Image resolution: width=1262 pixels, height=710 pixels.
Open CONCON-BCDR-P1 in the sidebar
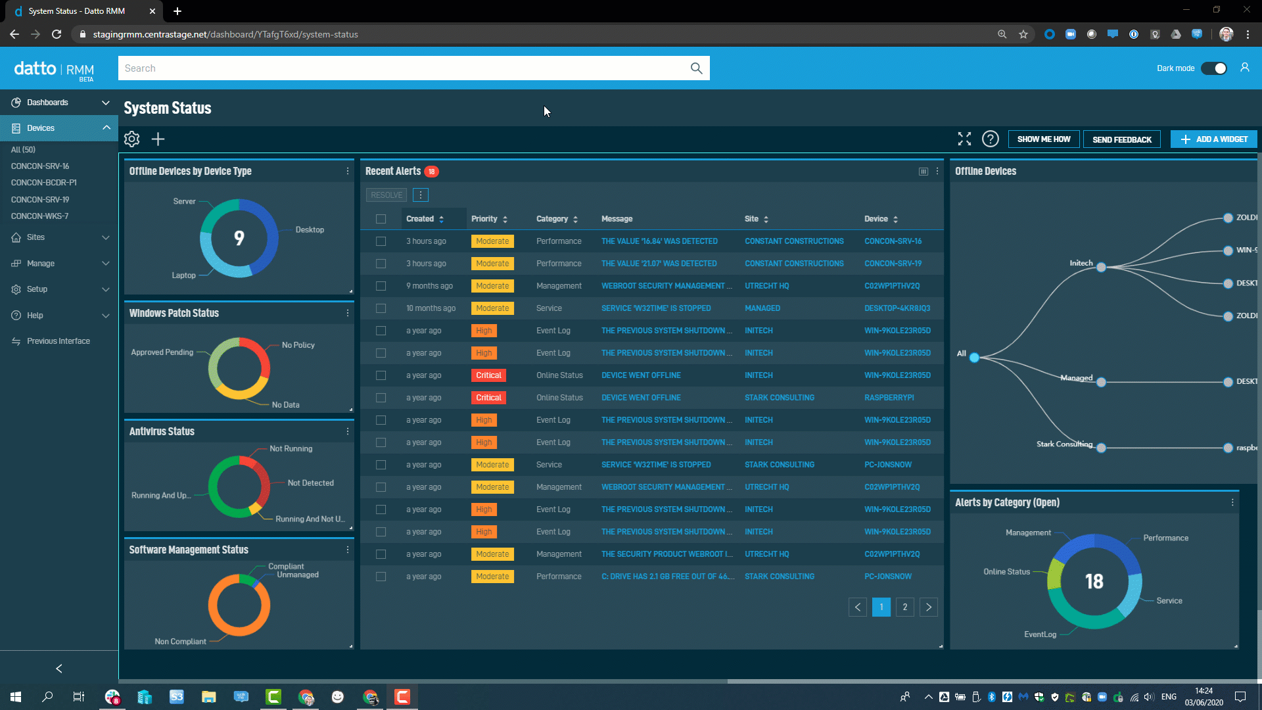(44, 183)
